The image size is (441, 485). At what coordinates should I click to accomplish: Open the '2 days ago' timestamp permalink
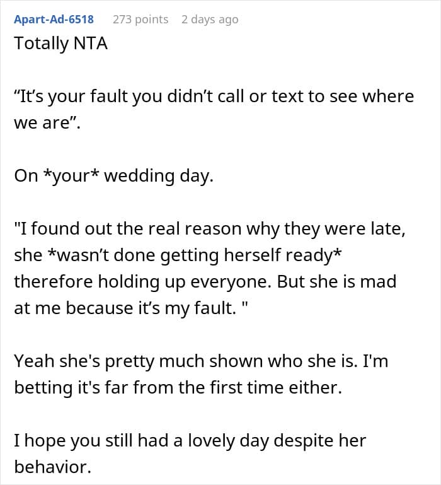pyautogui.click(x=210, y=19)
